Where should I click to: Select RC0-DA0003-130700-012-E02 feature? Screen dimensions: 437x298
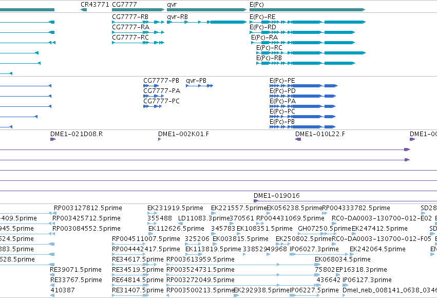coord(334,223)
